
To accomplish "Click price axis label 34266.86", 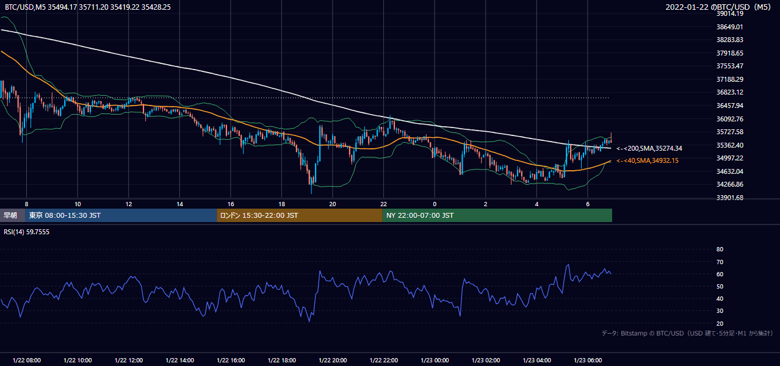I will (x=730, y=184).
